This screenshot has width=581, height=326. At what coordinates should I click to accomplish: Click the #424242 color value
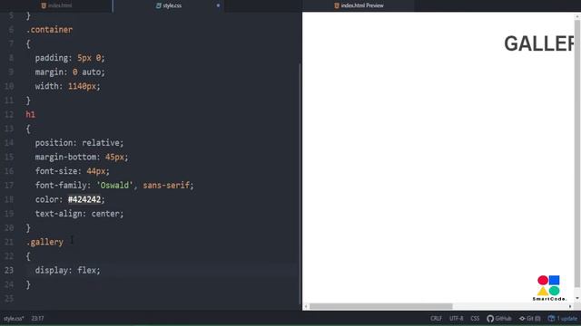(84, 199)
